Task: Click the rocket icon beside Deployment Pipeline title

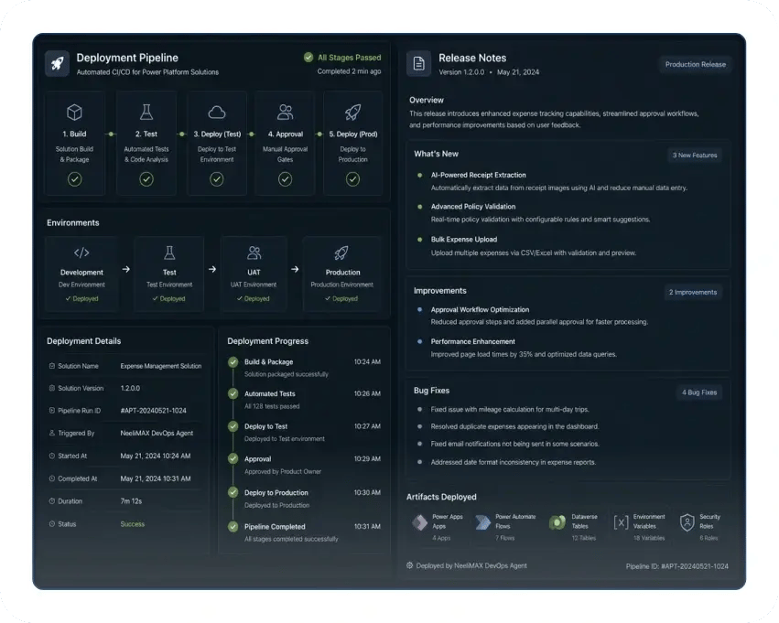Action: coord(57,63)
